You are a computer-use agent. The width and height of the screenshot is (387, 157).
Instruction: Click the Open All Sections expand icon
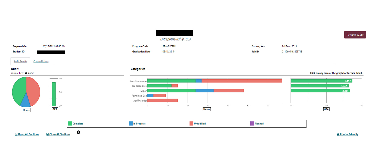point(16,134)
